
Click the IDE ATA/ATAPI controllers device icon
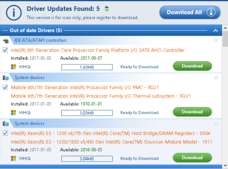(6, 41)
